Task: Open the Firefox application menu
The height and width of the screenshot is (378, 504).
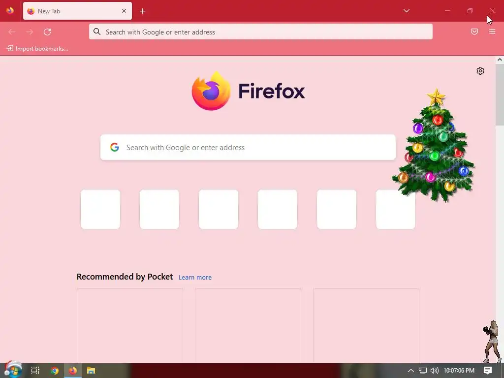Action: point(492,31)
